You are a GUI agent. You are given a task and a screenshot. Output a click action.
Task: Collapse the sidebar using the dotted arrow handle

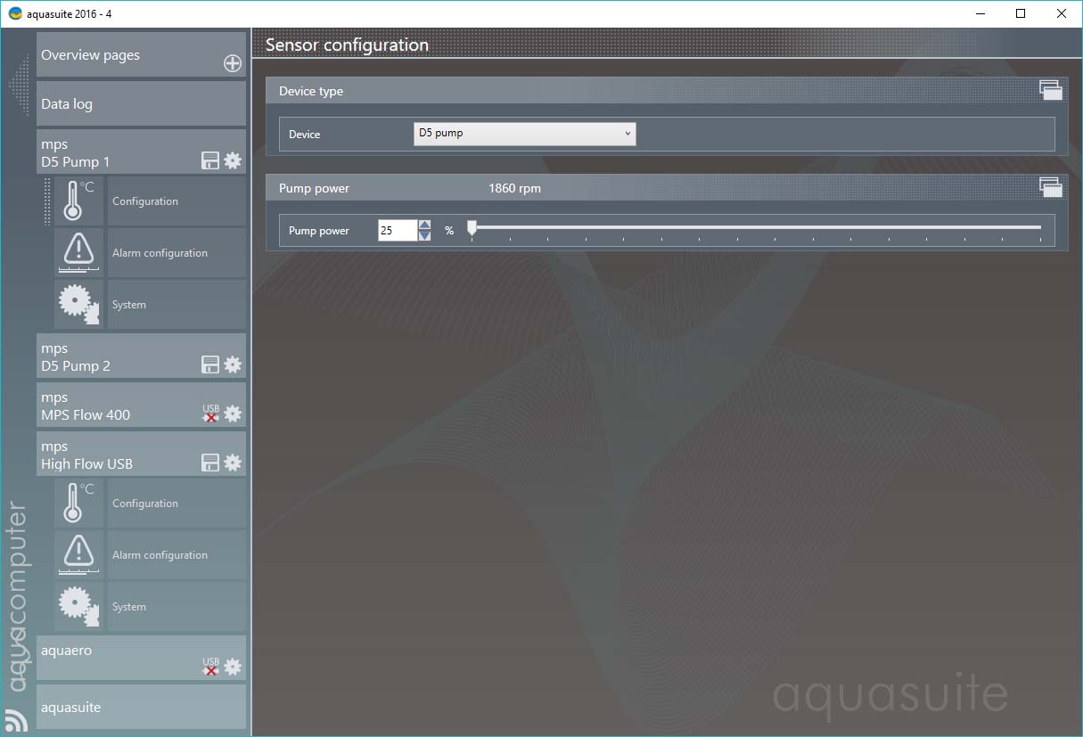click(x=19, y=86)
